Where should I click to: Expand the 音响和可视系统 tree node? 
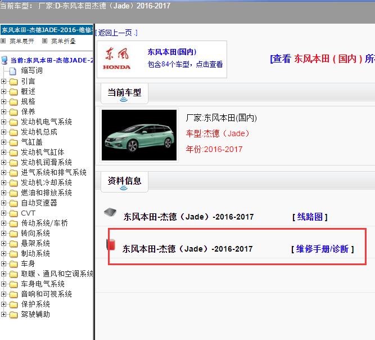pyautogui.click(x=3, y=294)
